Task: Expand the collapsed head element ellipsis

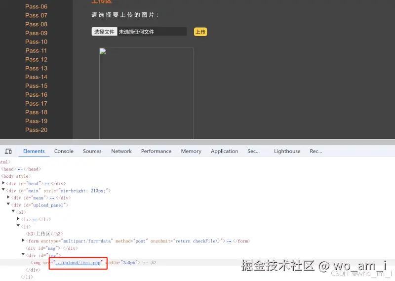Action: 20,169
